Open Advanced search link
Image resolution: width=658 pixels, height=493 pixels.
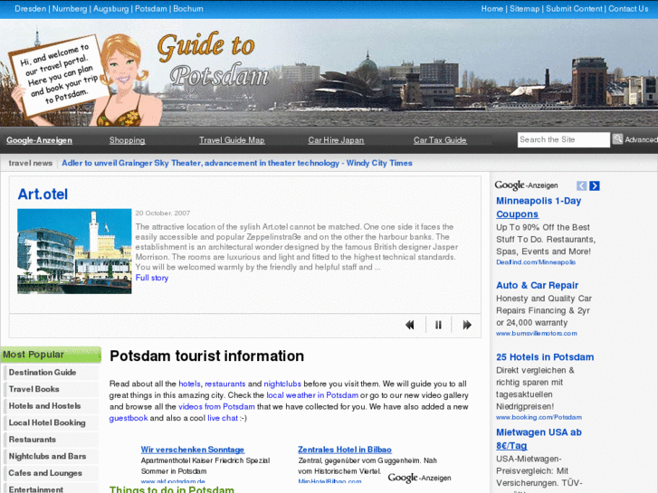point(641,139)
